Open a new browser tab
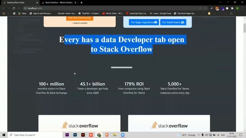246x138 pixels. pos(81,3)
